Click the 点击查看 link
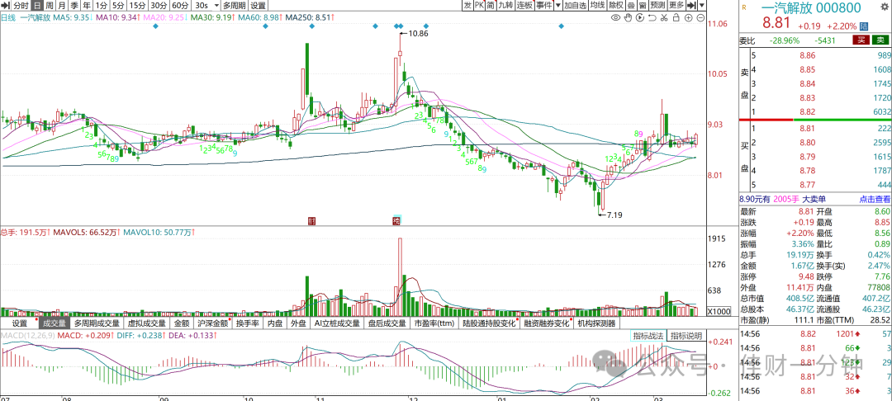This screenshot has height=401, width=892. pyautogui.click(x=875, y=199)
